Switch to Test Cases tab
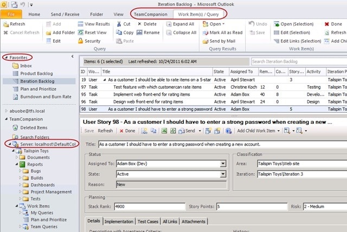The image size is (347, 232). click(148, 221)
